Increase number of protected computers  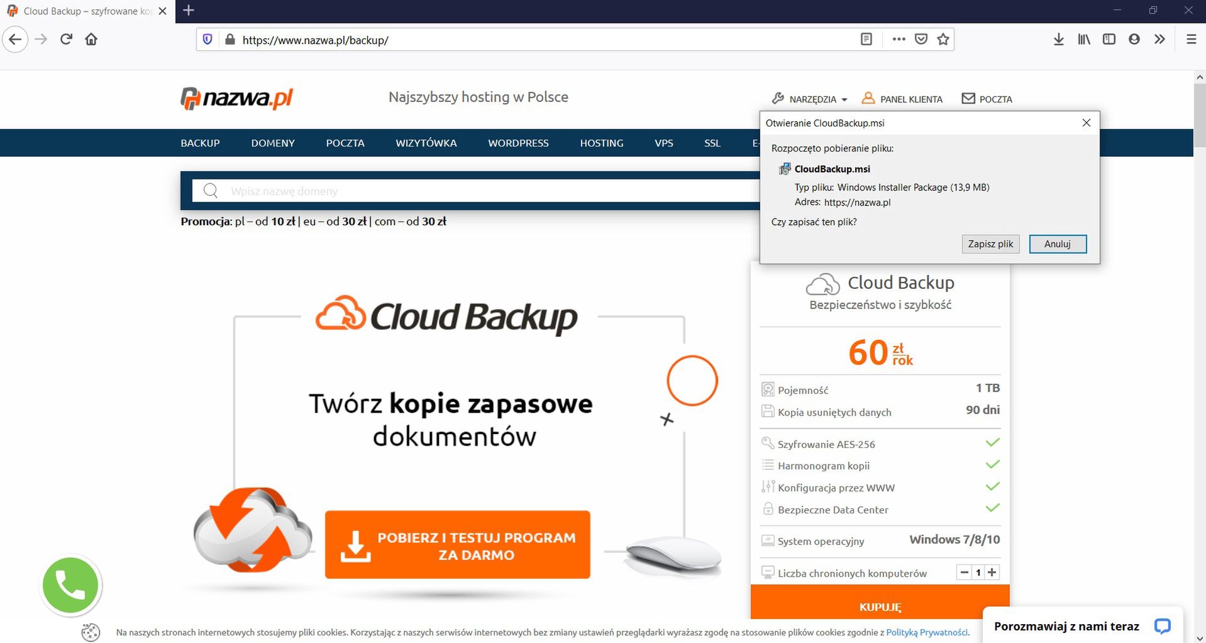point(992,573)
